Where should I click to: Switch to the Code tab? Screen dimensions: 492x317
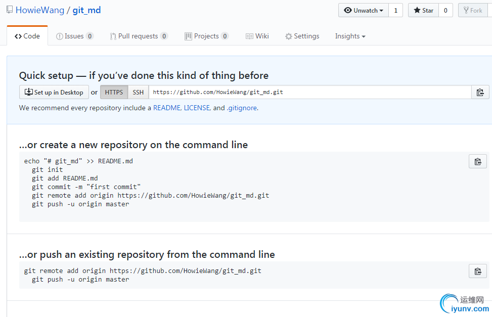coord(27,36)
